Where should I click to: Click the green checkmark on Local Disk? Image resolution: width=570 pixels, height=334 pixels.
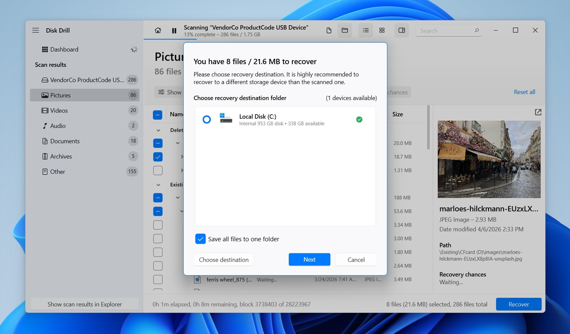pos(359,119)
